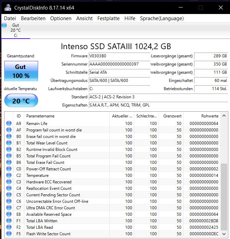
Task: Click the Schnittstelle field Serial ATA
Action: click(x=119, y=72)
